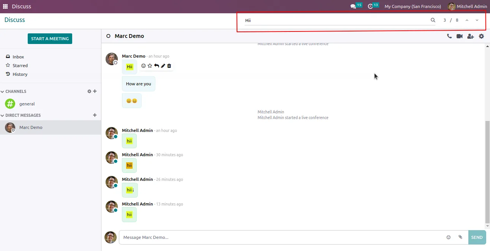
Task: Click START A MEETING button
Action: click(50, 39)
